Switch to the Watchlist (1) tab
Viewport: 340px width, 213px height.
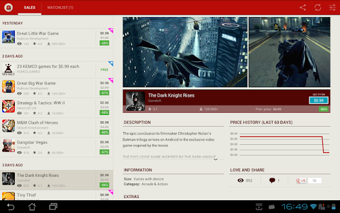[60, 7]
